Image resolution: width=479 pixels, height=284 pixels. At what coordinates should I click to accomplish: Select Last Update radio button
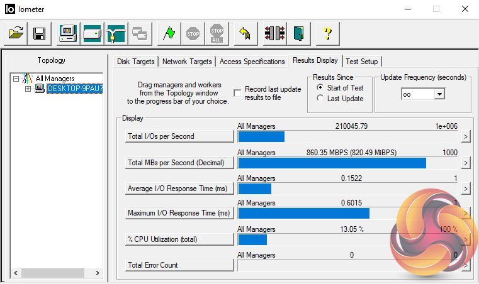click(320, 98)
